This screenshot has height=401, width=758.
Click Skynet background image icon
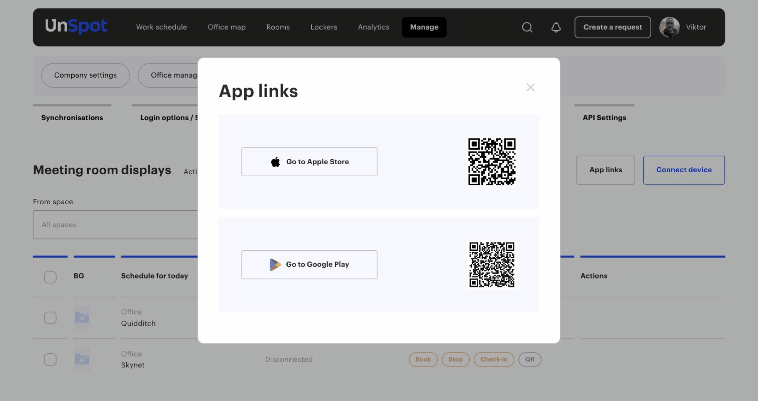(82, 359)
